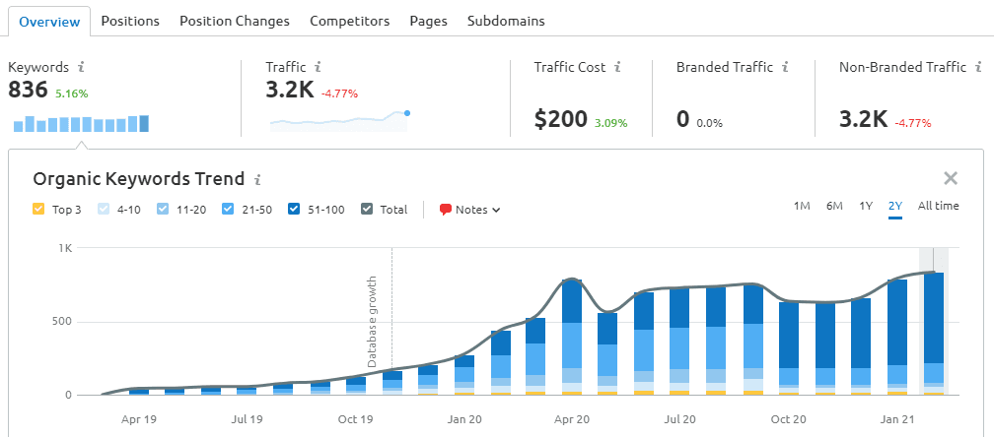Select the 1Y time range

[866, 206]
